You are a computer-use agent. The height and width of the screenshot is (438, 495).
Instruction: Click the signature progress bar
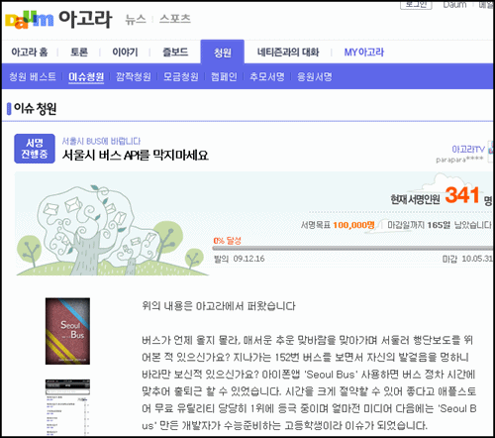353,248
